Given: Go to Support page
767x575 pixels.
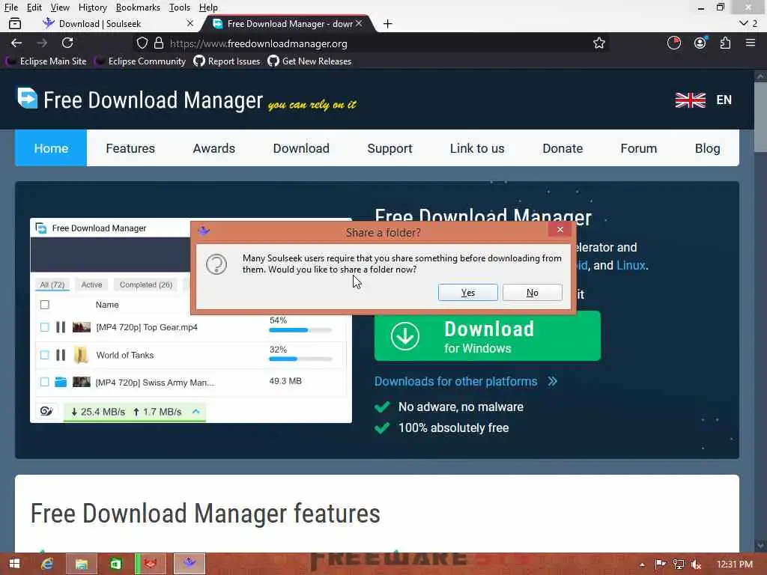Looking at the screenshot, I should [389, 148].
